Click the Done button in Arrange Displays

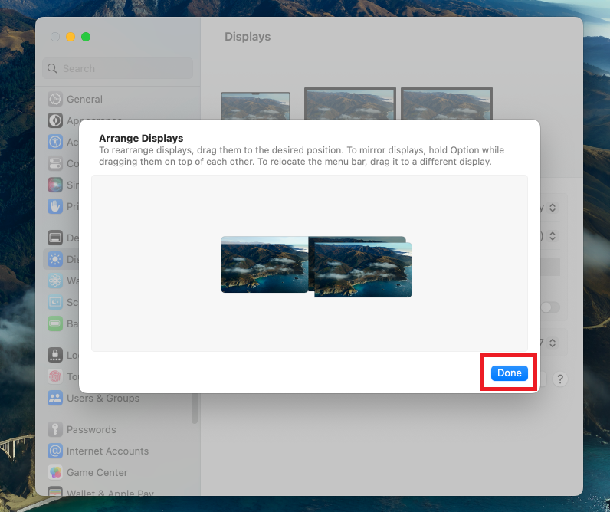click(509, 373)
